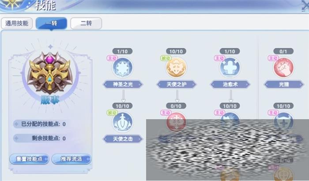Click the 重置技能点 reset button
Screen dimensions: 309x181
click(x=29, y=159)
